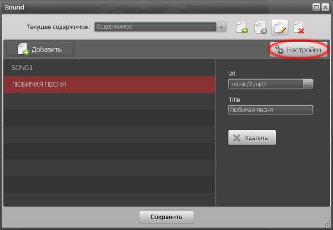Click the add new content page icon
Image resolution: width=333 pixels, height=230 pixels.
click(x=242, y=27)
